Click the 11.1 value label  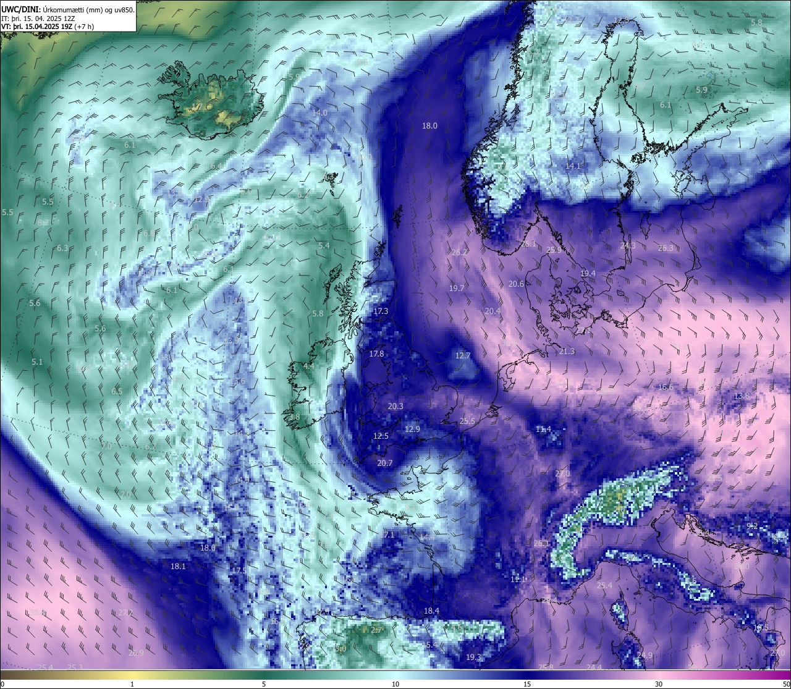518,580
